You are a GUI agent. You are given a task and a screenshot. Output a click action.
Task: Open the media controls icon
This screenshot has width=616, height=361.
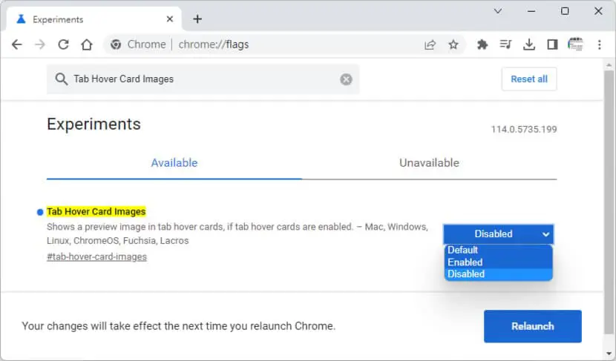505,44
